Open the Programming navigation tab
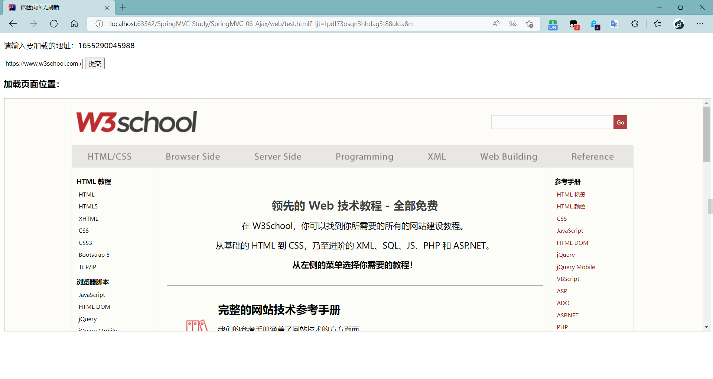The image size is (713, 379). (364, 156)
